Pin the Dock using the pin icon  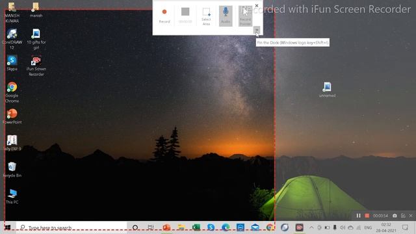point(257,30)
